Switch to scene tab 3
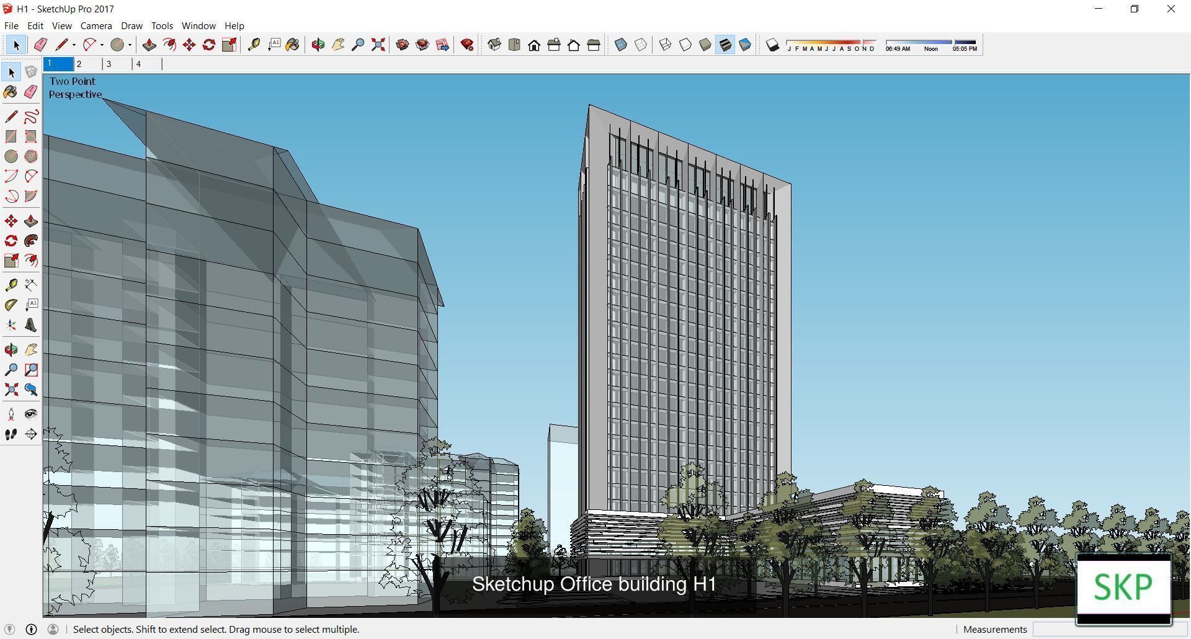The image size is (1191, 639). click(117, 64)
